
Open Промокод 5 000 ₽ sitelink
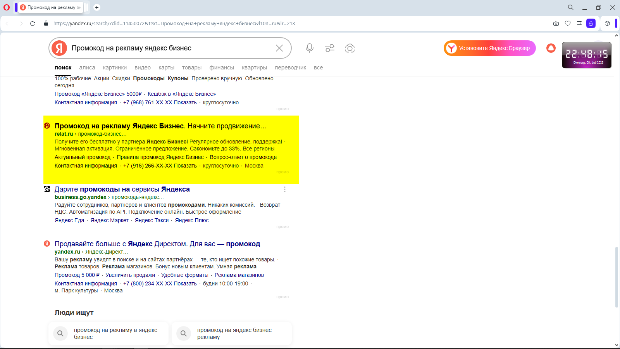click(x=77, y=275)
